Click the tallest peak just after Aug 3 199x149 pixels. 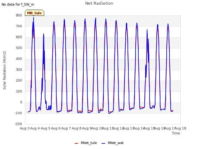[x=34, y=17]
